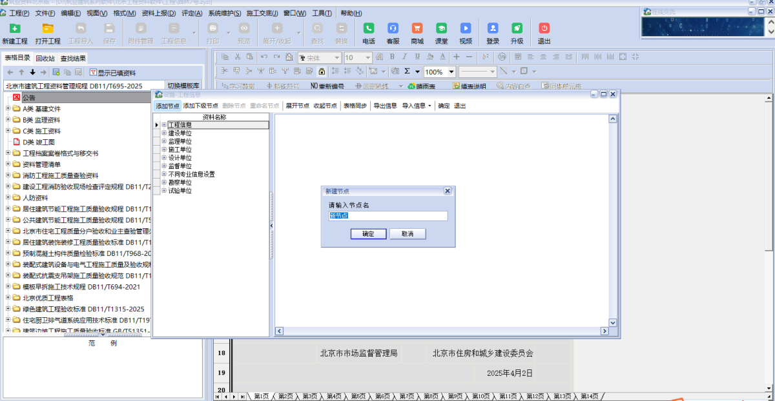775x401 pixels.
Task: Open the 系统维护 menu
Action: coord(224,13)
